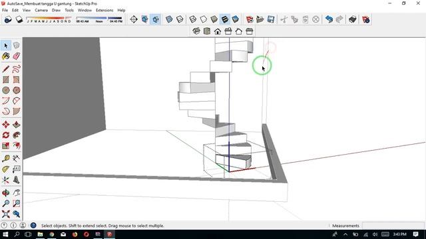This screenshot has width=426, height=239.
Task: Adjust the shadow date month slider
Action: 49,20
